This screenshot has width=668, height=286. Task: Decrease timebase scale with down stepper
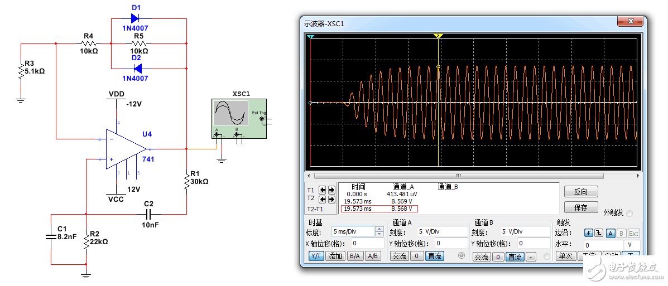[x=379, y=234]
